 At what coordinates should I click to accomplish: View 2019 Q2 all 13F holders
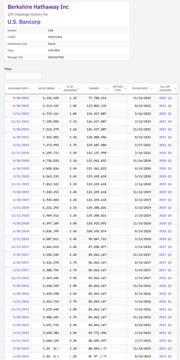point(165,200)
